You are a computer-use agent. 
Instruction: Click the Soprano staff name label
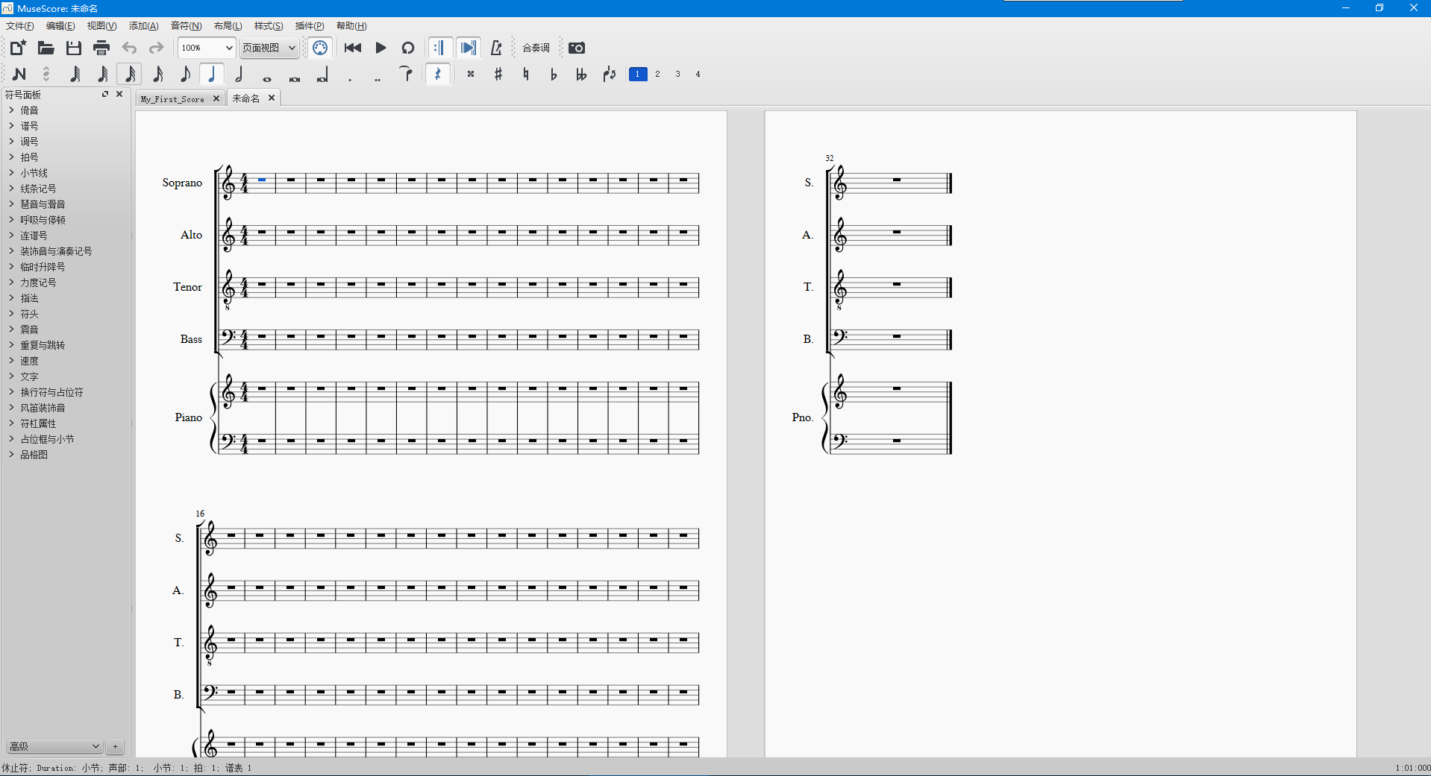tap(182, 183)
